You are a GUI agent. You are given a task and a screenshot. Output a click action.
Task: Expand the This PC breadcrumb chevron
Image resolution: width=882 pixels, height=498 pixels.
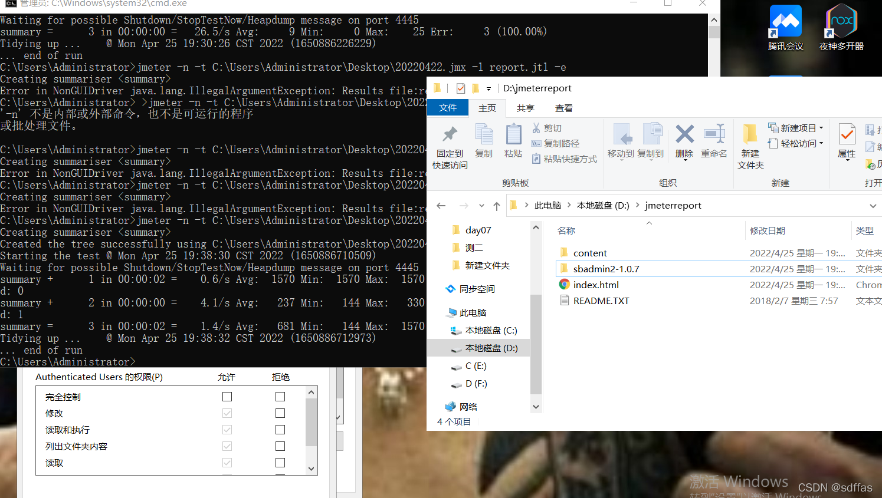(569, 205)
